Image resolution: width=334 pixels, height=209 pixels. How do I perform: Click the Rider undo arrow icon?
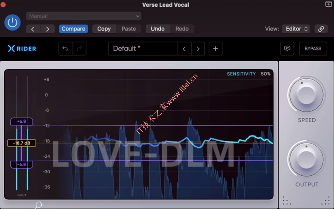click(66, 49)
